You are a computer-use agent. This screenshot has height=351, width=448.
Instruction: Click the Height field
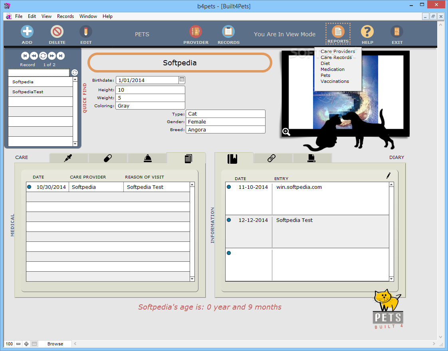(x=150, y=90)
